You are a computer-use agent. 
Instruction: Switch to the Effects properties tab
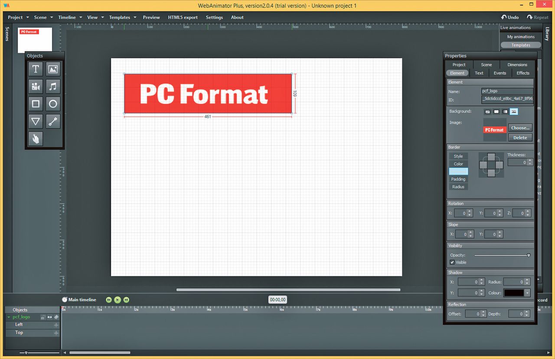point(523,73)
